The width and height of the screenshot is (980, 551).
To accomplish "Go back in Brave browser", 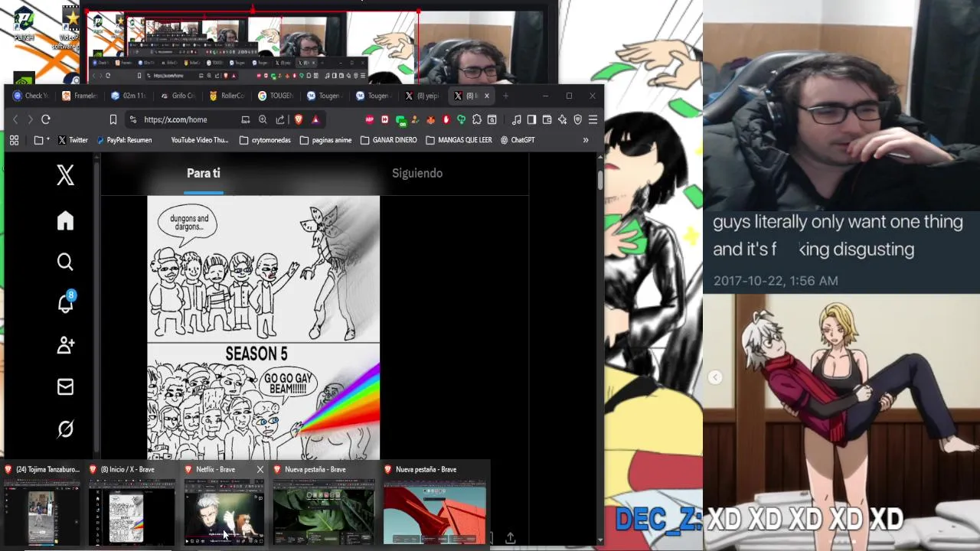I will 15,119.
